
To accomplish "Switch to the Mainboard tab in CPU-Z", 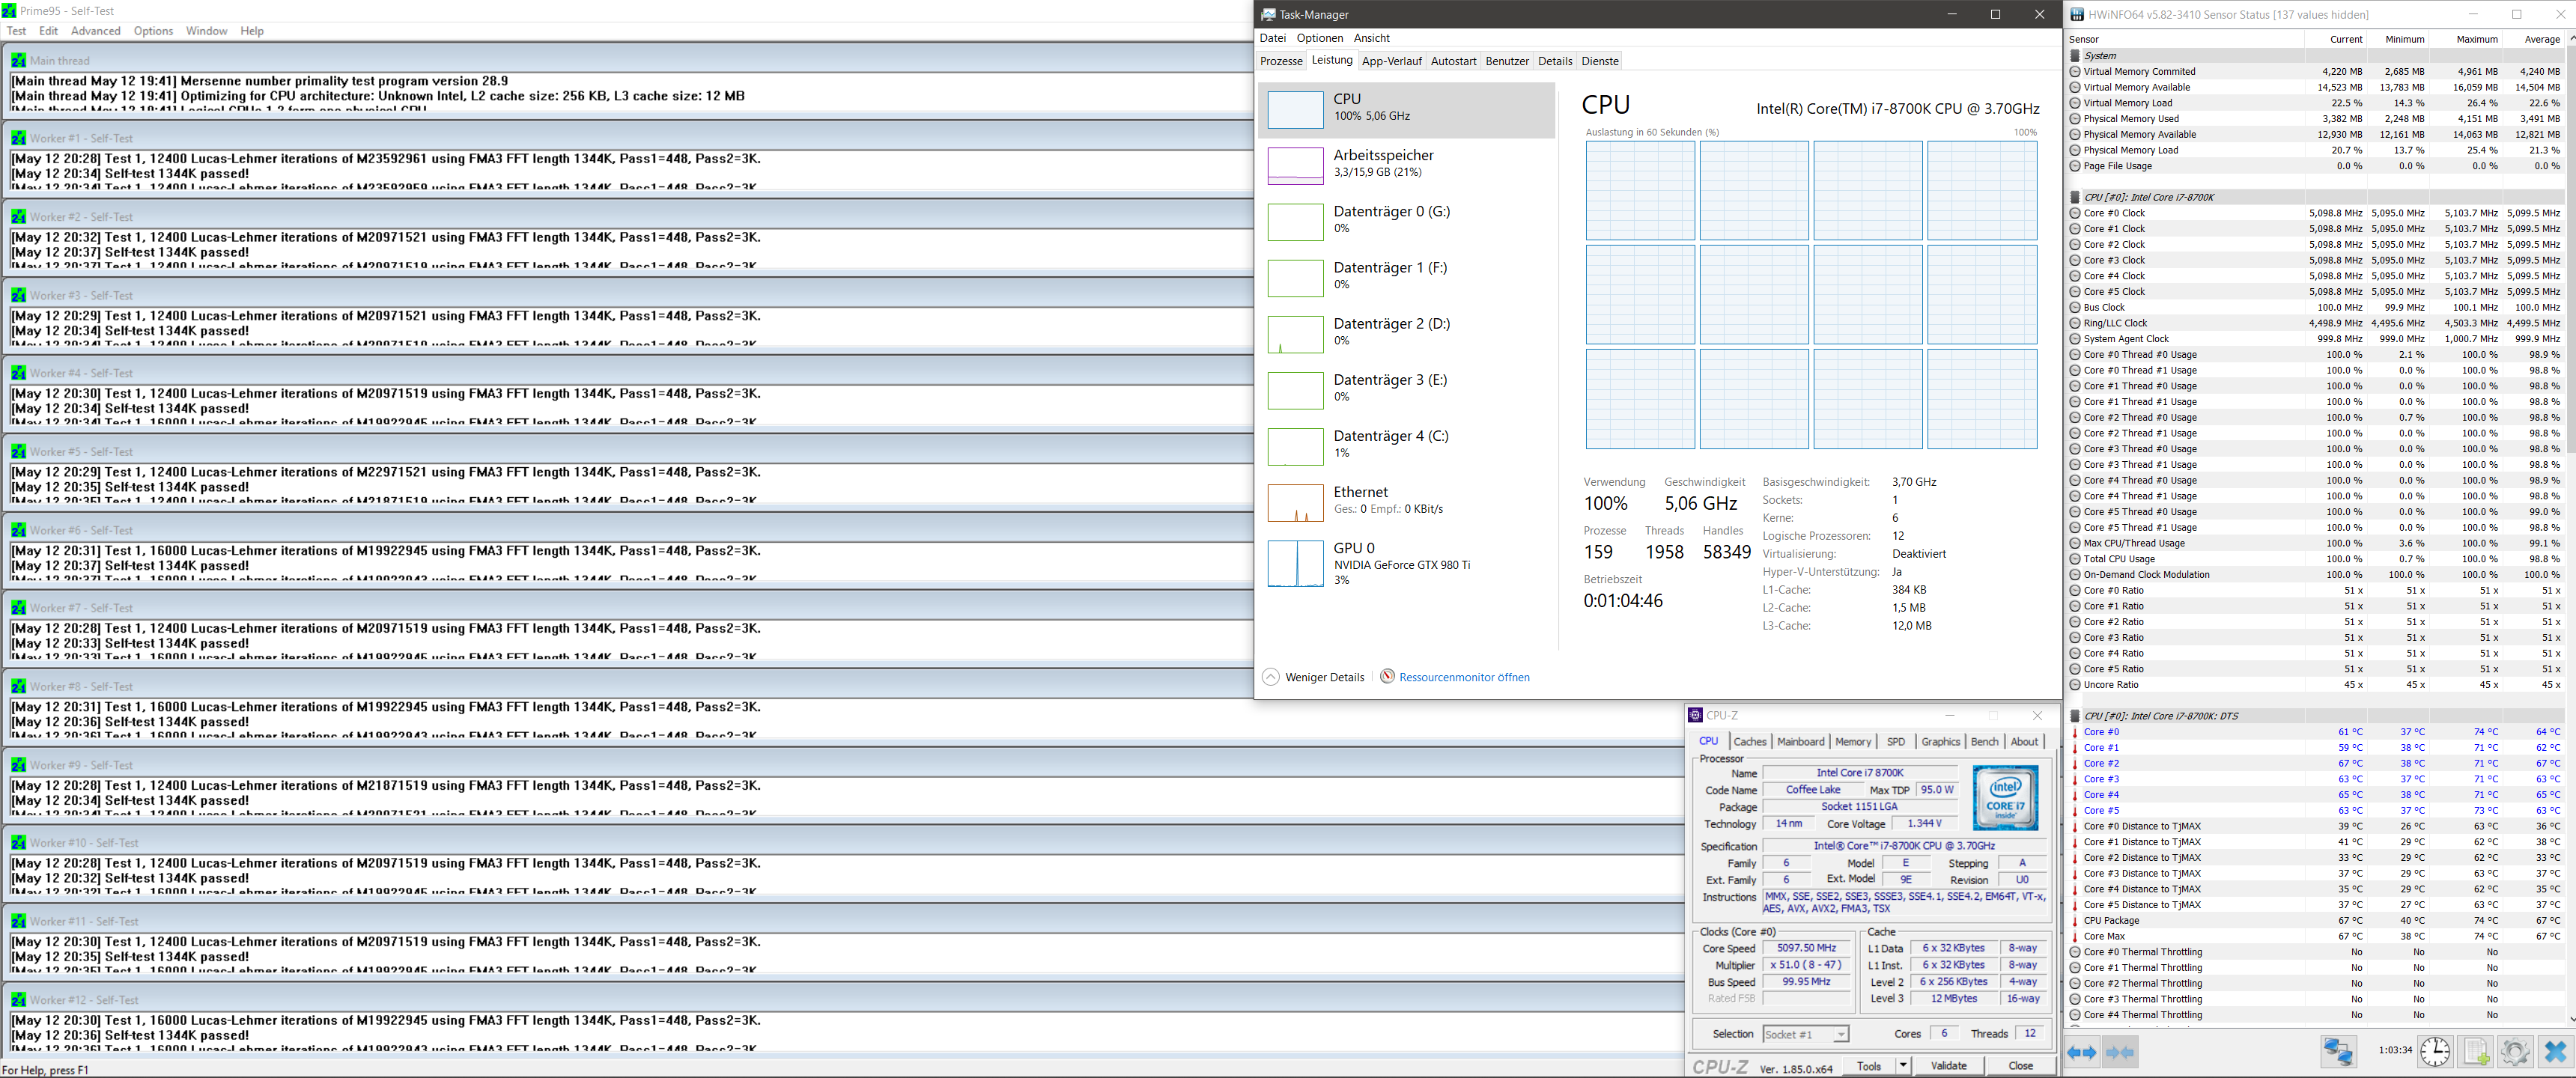I will [x=1800, y=742].
